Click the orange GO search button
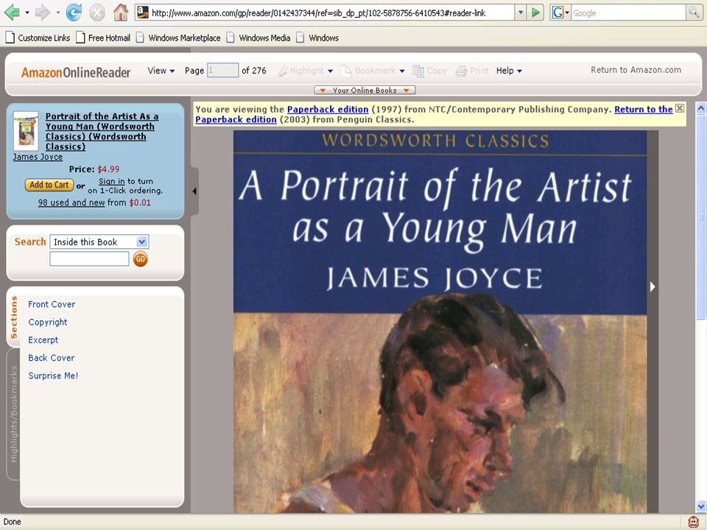Viewport: 707px width, 530px height. [140, 258]
